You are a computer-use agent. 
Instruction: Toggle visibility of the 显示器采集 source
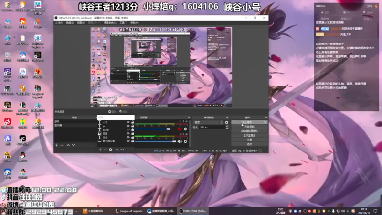[128, 141]
